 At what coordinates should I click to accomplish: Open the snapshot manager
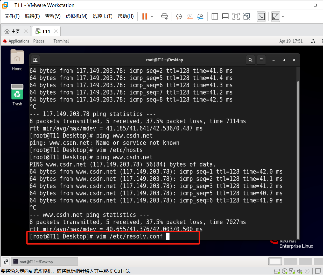click(200, 17)
